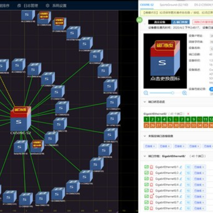This screenshot has width=213, height=213.
Task: Click the zoom out magnifier icon
Action: point(146,93)
